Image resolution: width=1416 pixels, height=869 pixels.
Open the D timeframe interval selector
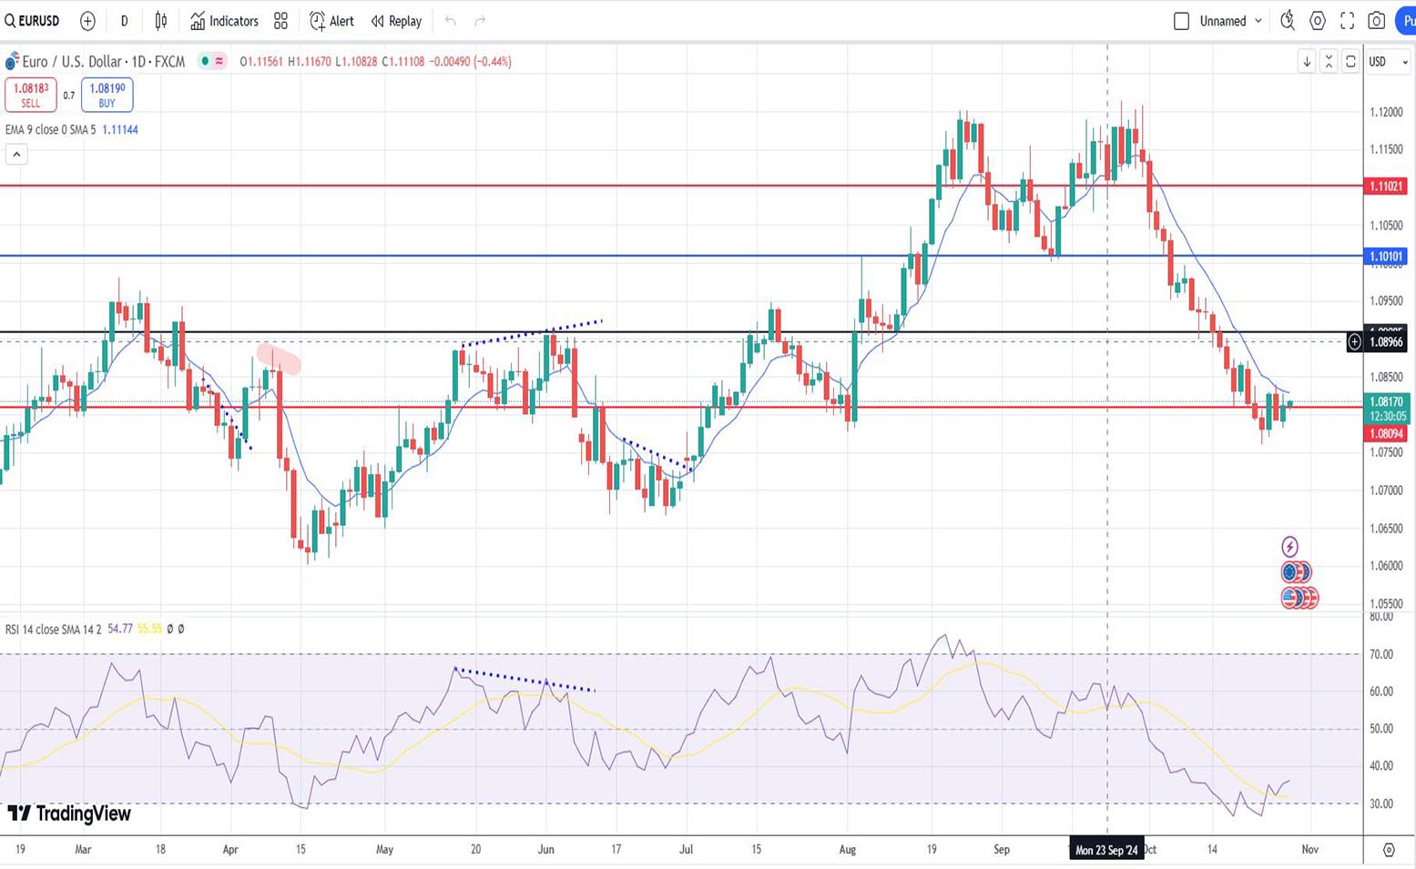click(x=124, y=21)
